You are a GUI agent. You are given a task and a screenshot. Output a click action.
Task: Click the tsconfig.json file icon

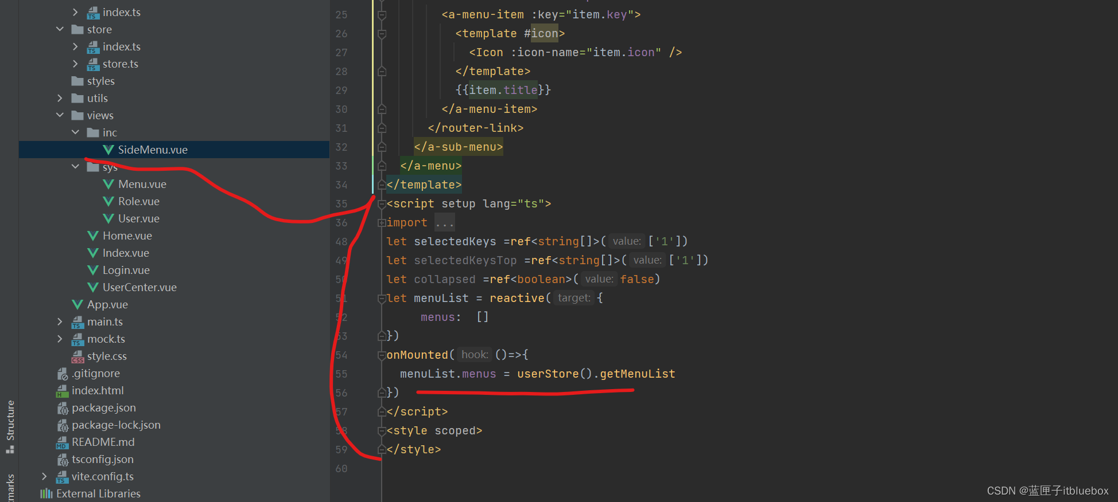point(62,460)
